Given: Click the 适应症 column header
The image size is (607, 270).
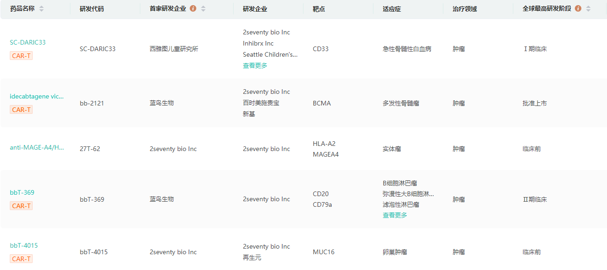Looking at the screenshot, I should pos(393,9).
